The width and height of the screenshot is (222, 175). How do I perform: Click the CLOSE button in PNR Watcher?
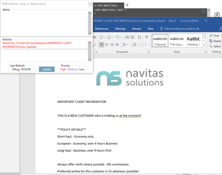[47, 69]
